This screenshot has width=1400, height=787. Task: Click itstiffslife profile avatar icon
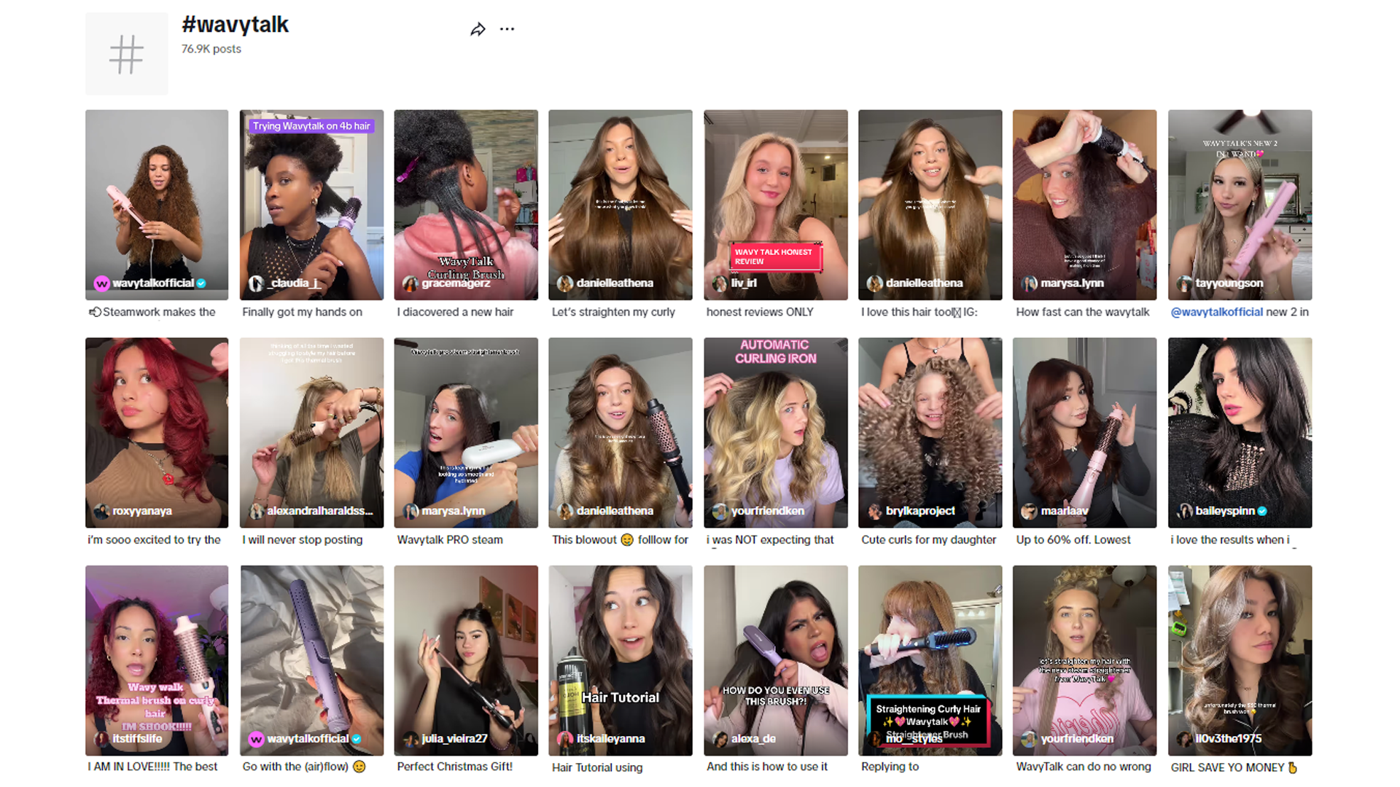102,739
